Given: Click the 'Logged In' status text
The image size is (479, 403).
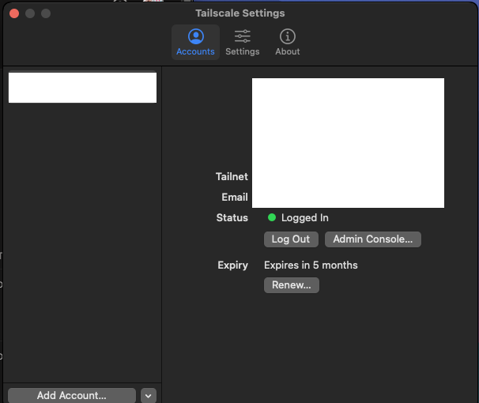Looking at the screenshot, I should point(305,217).
